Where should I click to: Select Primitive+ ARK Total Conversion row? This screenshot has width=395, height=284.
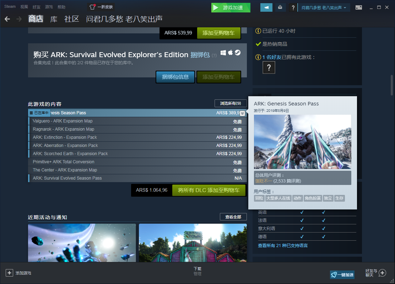point(137,162)
